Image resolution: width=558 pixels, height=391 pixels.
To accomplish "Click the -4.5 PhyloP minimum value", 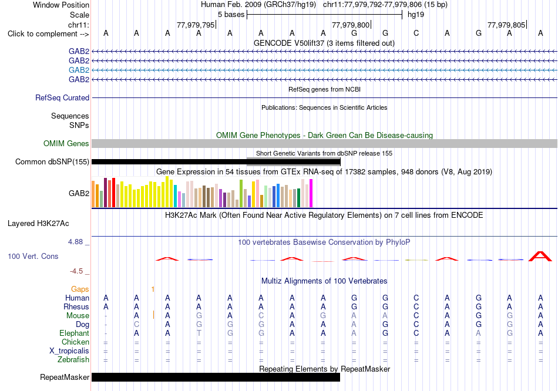I will 76,271.
